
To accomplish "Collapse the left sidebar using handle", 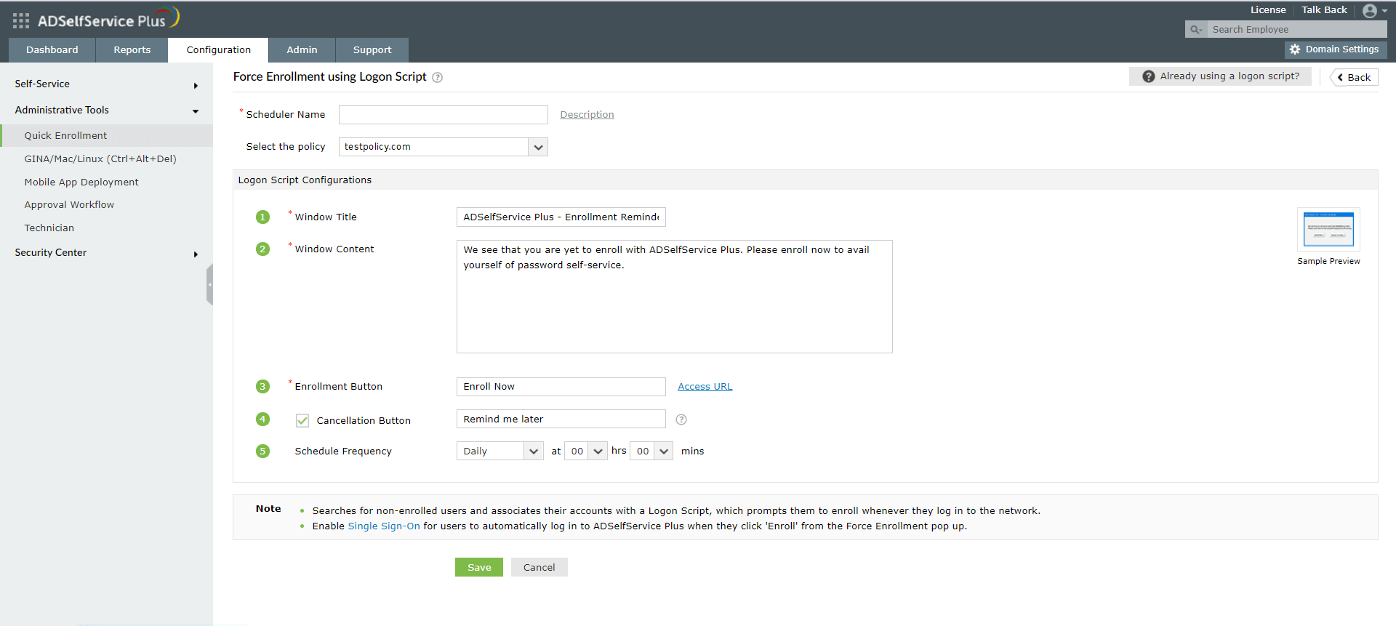I will click(210, 284).
